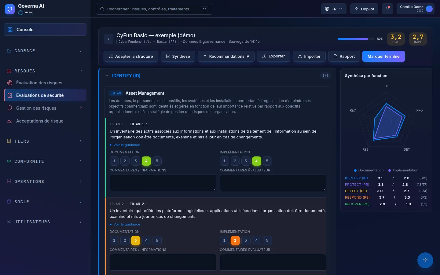Click the search field for risques, contrôles

pyautogui.click(x=154, y=9)
